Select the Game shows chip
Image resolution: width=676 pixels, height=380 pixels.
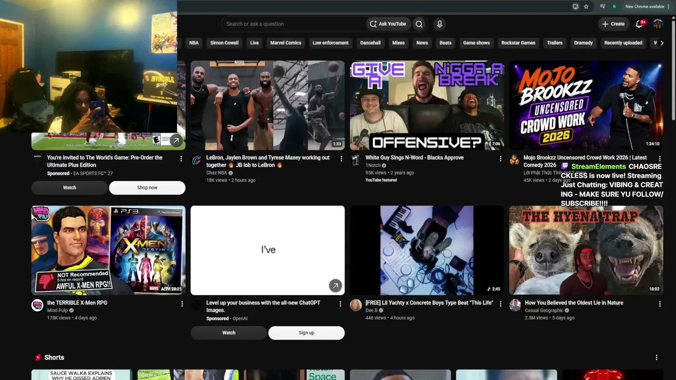(x=476, y=43)
